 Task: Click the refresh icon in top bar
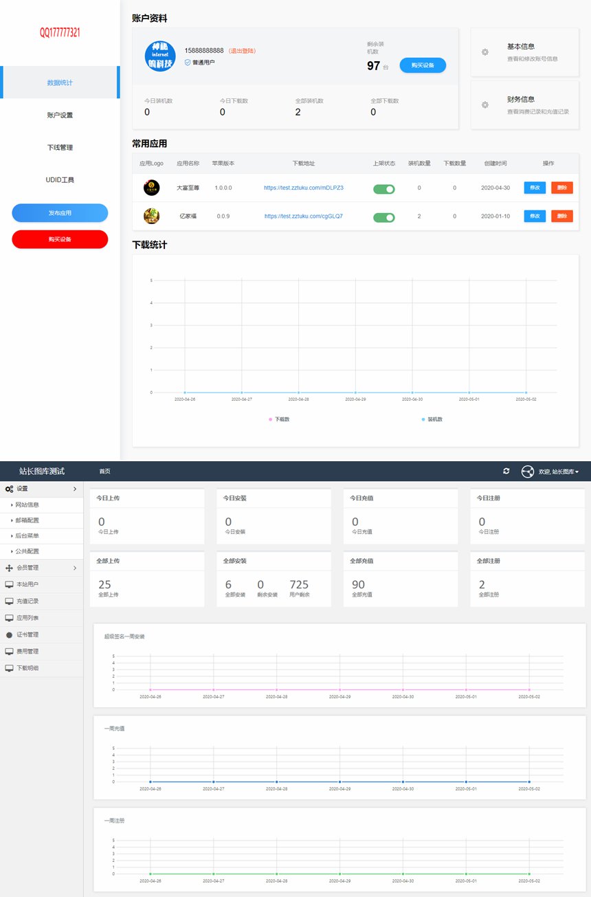tap(506, 471)
